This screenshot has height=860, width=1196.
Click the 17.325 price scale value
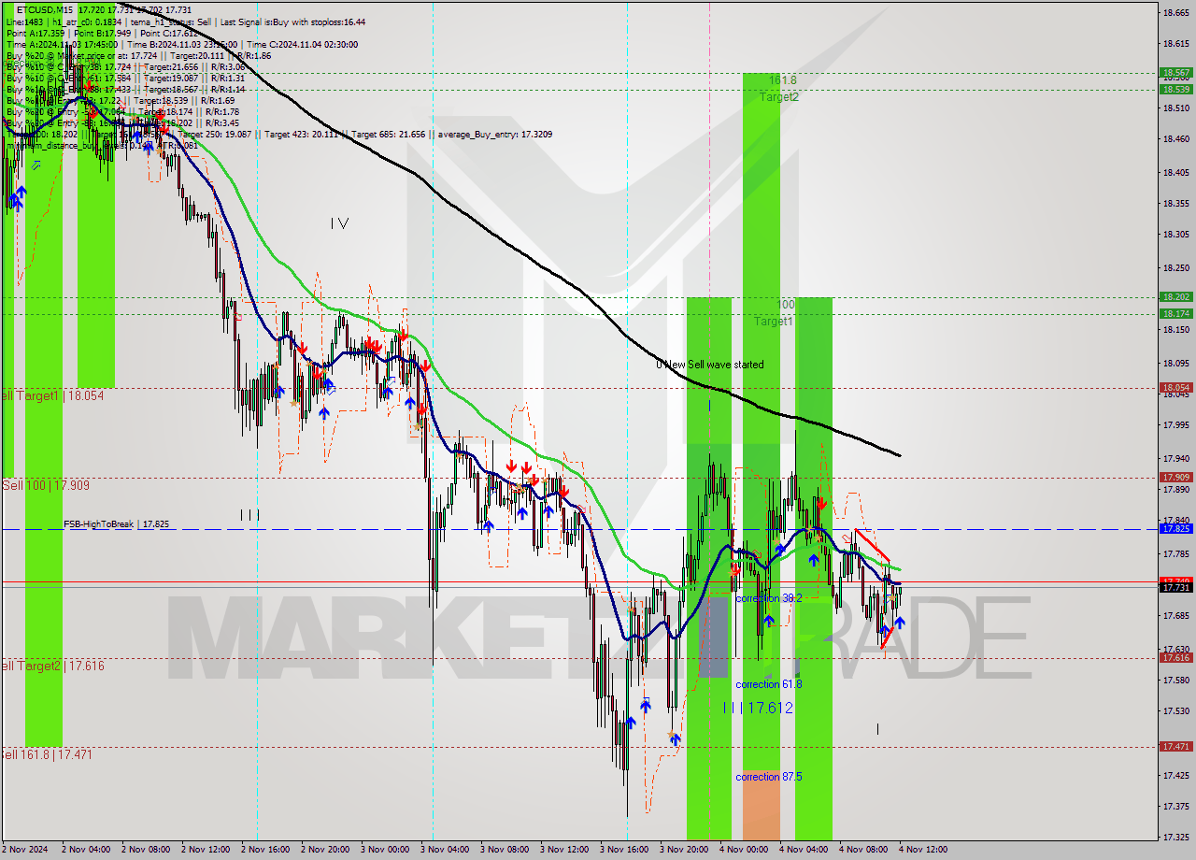1175,837
